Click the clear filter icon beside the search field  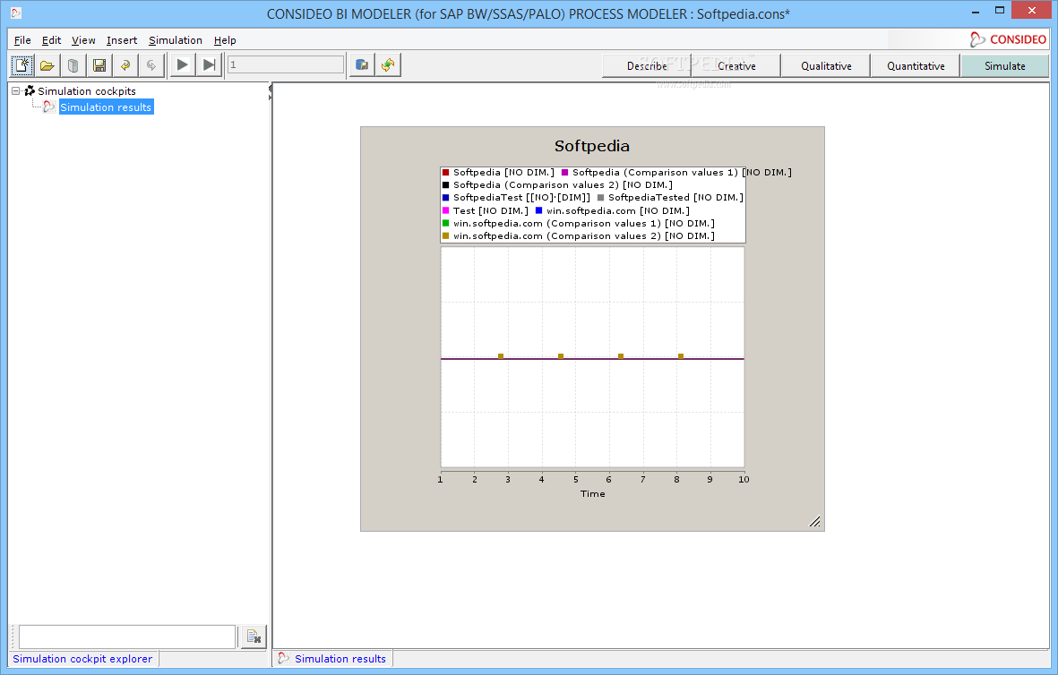coord(254,637)
